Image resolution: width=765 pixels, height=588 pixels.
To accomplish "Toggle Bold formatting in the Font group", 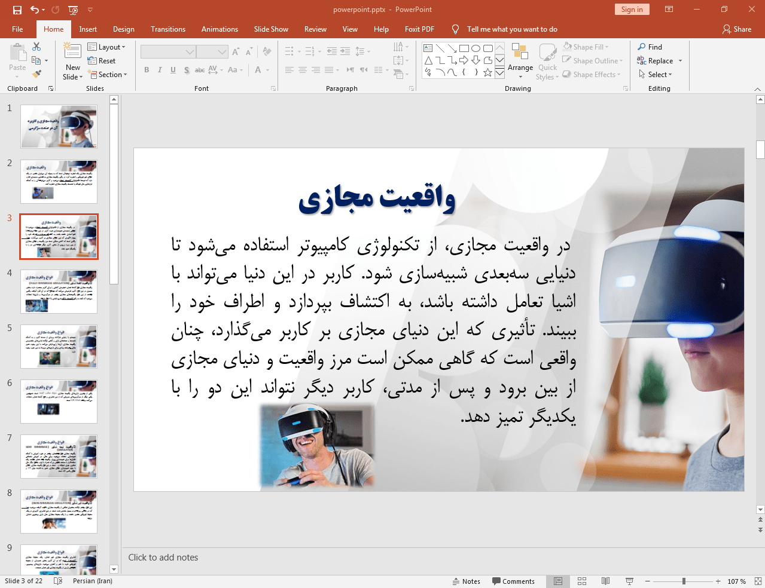I will click(147, 70).
